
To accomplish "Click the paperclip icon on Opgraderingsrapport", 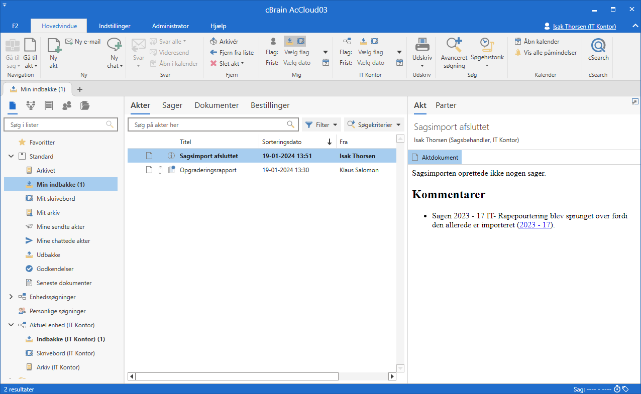I will pos(160,170).
